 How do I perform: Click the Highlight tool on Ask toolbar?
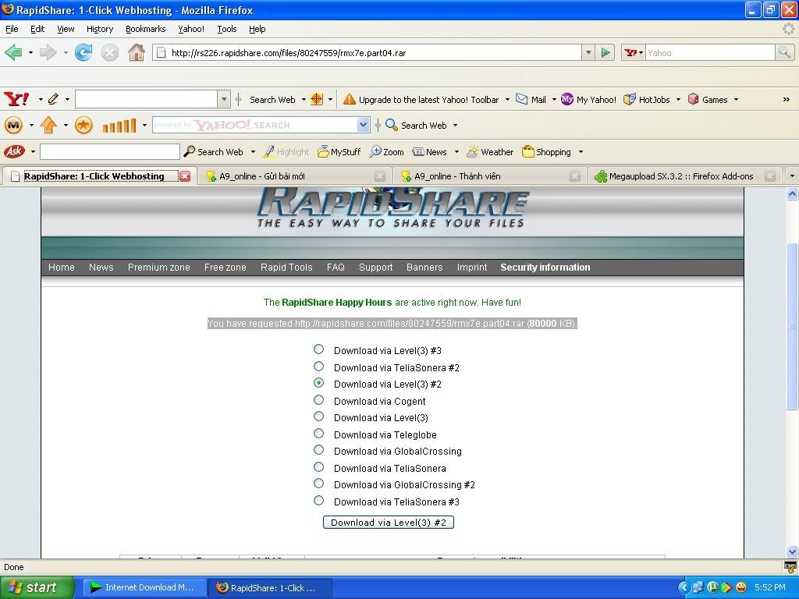[286, 152]
